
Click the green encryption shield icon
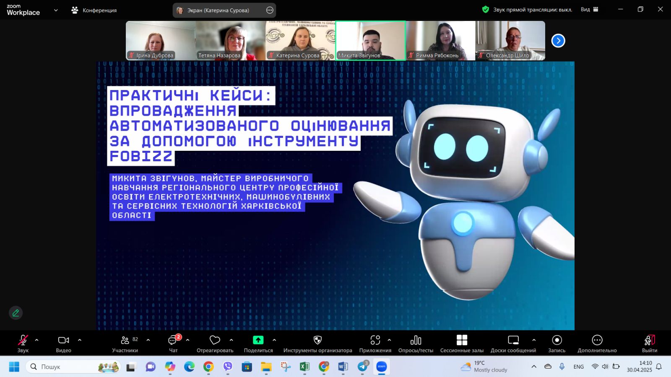(486, 9)
